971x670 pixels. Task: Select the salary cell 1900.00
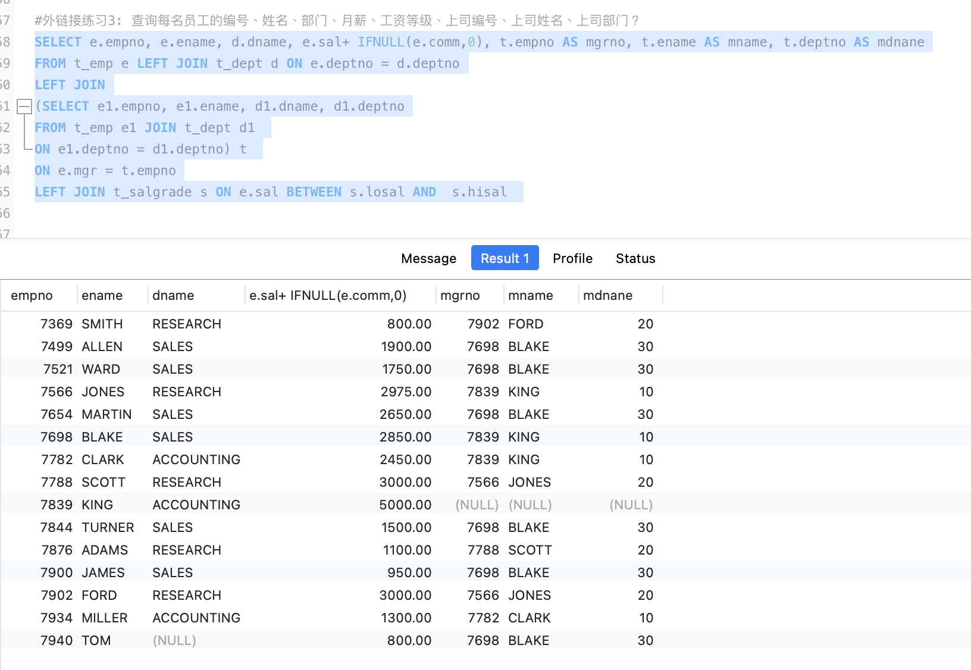406,347
